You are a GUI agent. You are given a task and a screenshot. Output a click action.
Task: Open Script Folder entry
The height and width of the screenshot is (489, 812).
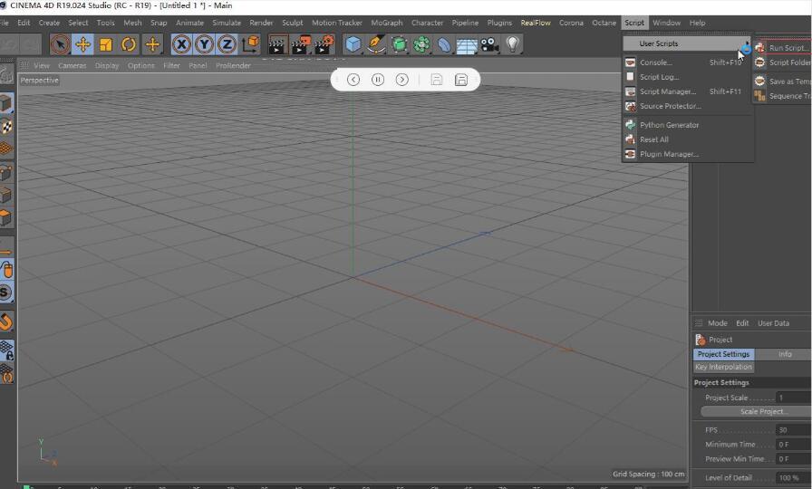click(x=782, y=62)
